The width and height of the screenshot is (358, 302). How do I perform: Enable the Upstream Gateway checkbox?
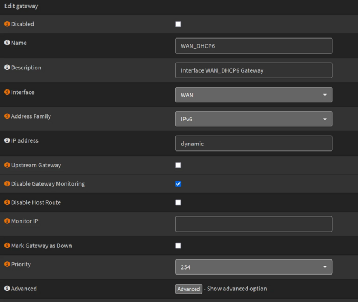(x=178, y=165)
